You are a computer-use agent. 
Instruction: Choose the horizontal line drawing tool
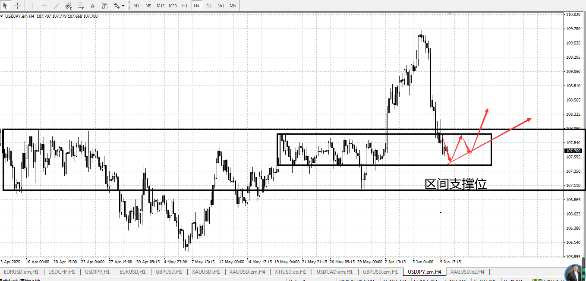[x=44, y=6]
